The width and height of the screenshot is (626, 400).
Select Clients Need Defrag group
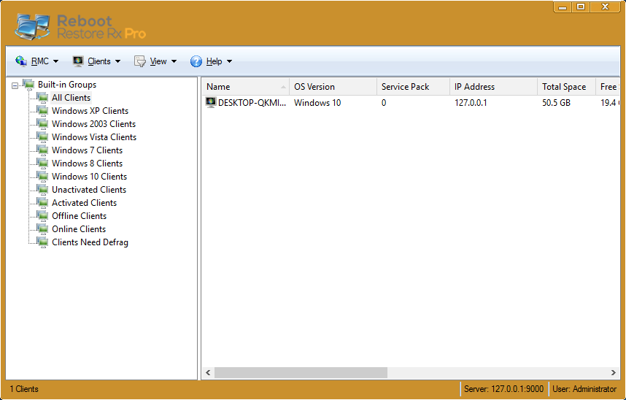tap(90, 242)
